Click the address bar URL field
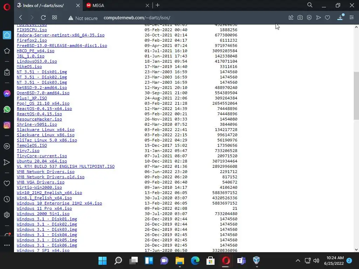The image size is (359, 269). coord(137,18)
